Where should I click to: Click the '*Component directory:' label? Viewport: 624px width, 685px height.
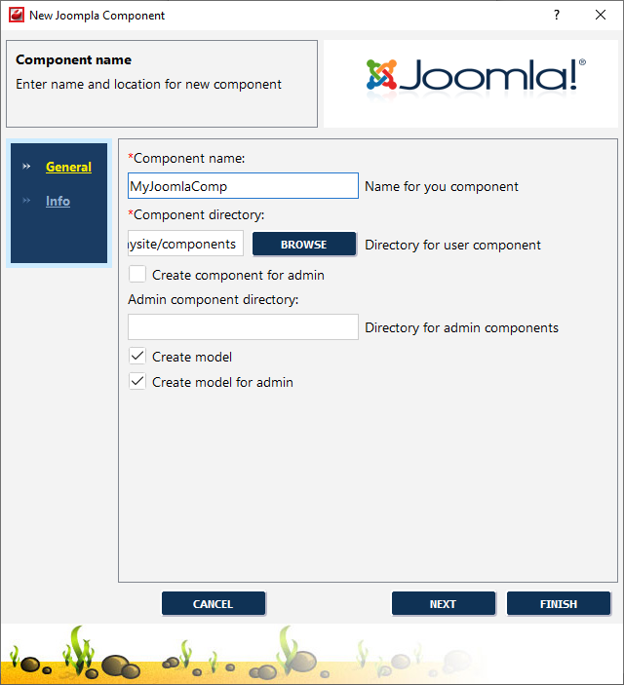[x=196, y=215]
